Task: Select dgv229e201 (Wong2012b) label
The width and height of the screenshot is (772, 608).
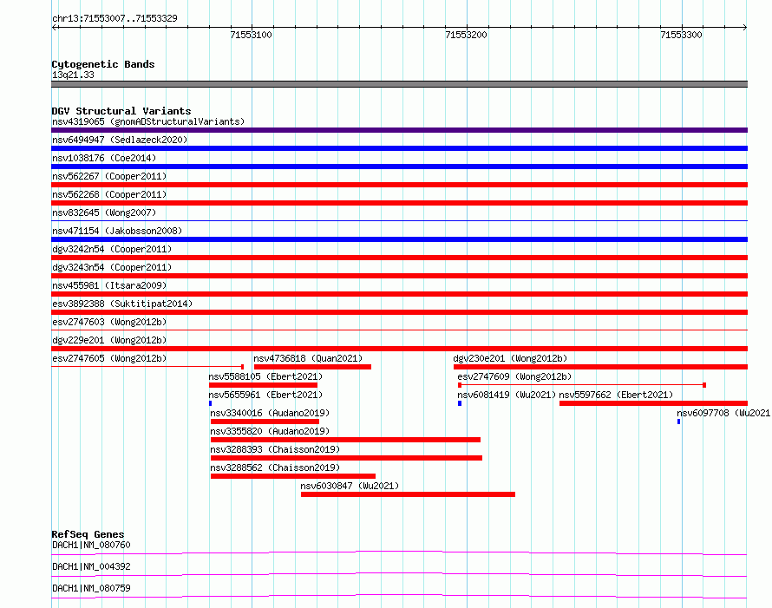Action: point(109,340)
